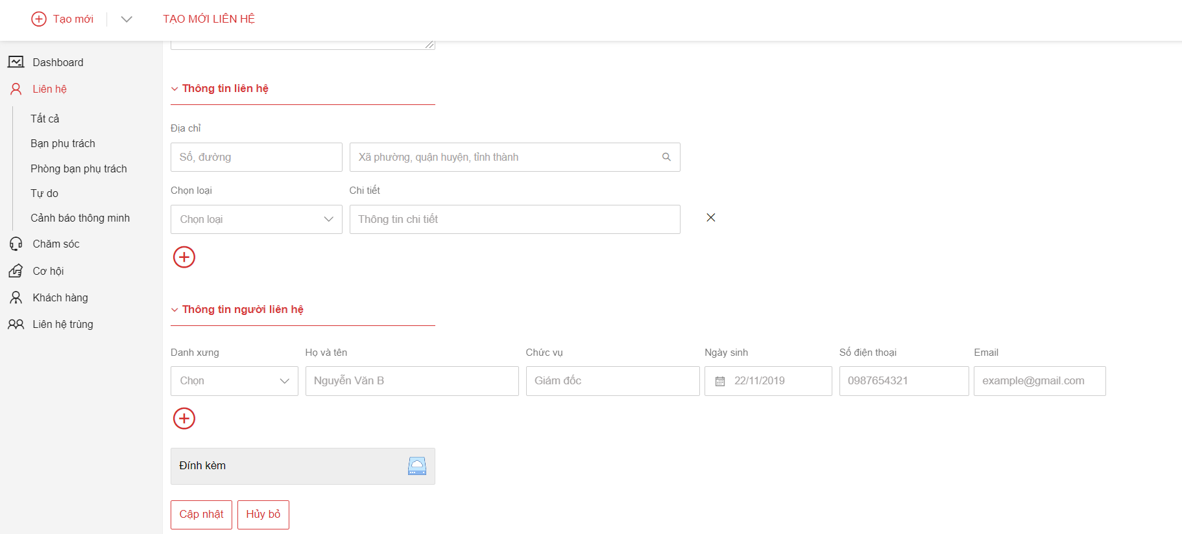
Task: Click the Cập nhật button
Action: point(201,515)
